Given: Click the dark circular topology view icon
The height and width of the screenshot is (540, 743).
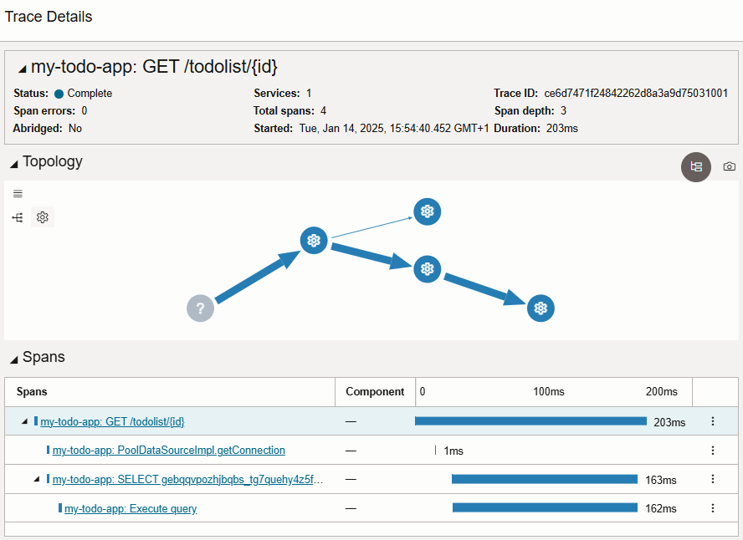Looking at the screenshot, I should point(696,166).
